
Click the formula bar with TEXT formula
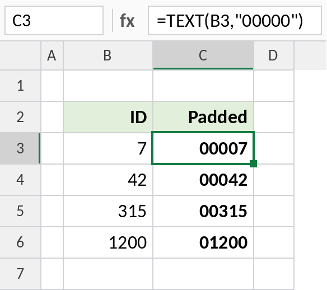(235, 20)
